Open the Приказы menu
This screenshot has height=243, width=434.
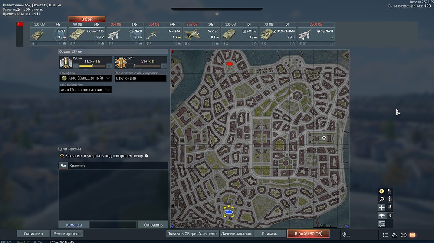(270, 233)
